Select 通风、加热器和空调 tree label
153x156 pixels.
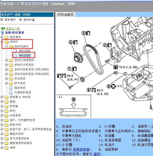coord(22,120)
